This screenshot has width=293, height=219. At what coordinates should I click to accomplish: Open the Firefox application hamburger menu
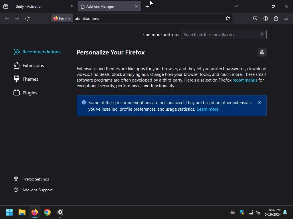286,19
